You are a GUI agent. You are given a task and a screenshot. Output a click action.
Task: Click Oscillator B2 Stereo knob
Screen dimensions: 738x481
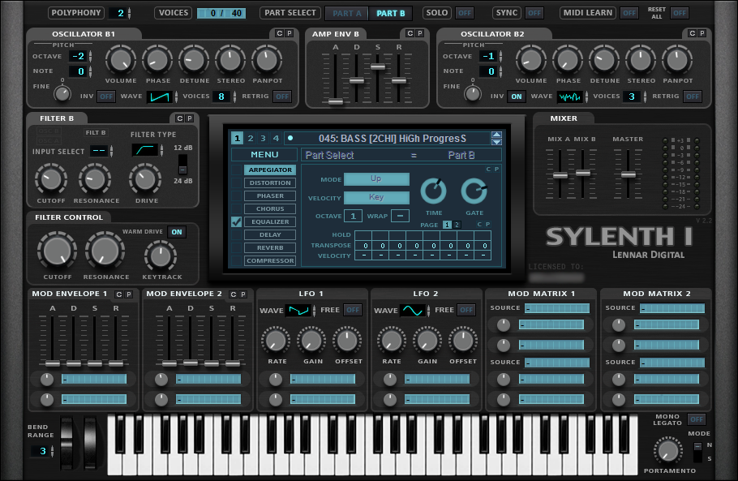pos(641,61)
